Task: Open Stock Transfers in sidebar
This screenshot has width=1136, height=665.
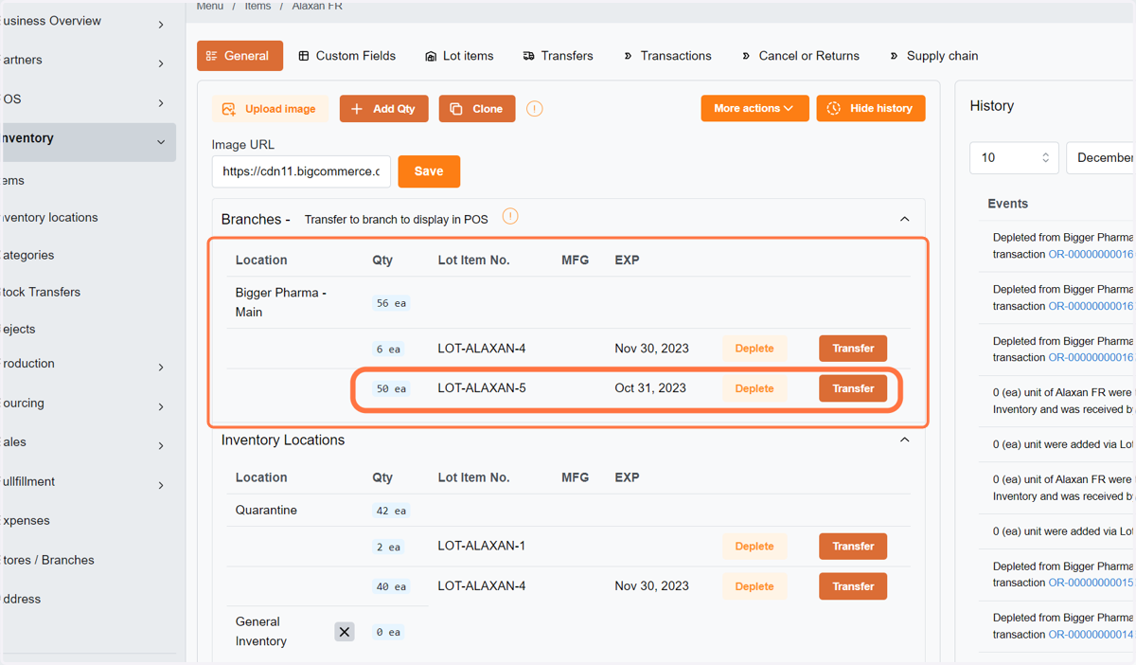Action: click(41, 293)
